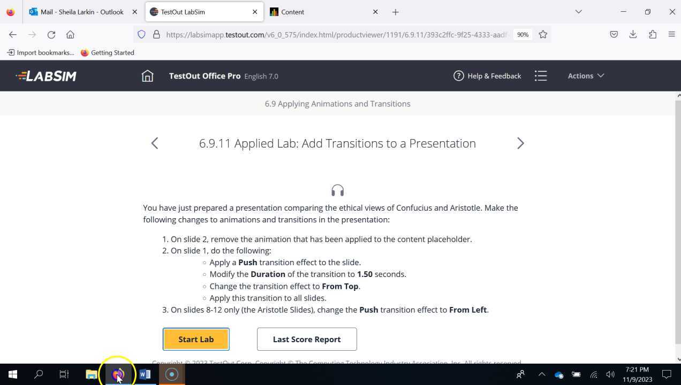Viewport: 681px width, 385px height.
Task: Click the LabSim logo
Action: click(46, 75)
